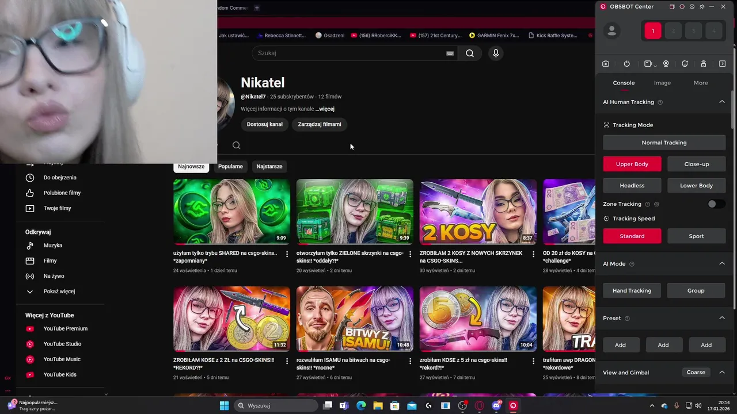Toggle the Zone Tracking switch
This screenshot has height=414, width=737.
point(716,204)
